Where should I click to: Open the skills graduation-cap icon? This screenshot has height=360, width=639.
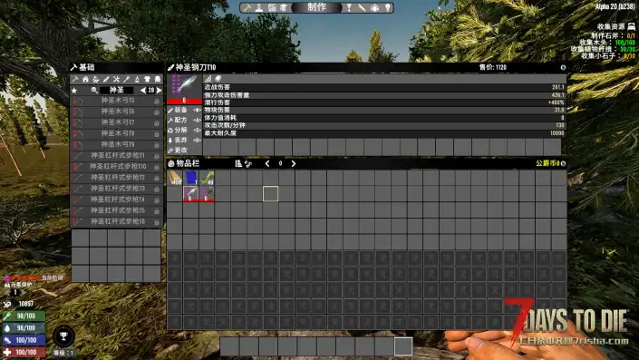tap(283, 7)
